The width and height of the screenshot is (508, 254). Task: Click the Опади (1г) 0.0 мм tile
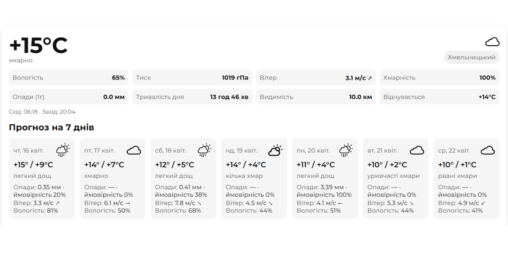coord(69,97)
